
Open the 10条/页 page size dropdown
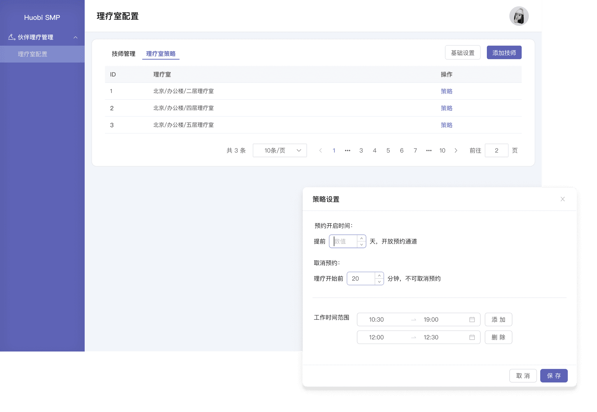(280, 150)
